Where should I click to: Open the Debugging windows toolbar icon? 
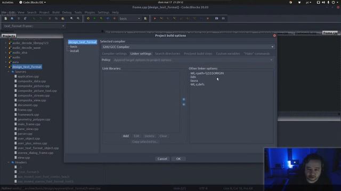[x=217, y=19]
